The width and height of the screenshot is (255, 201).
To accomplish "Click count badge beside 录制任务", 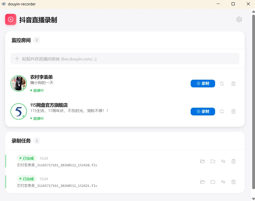I will 37,141.
